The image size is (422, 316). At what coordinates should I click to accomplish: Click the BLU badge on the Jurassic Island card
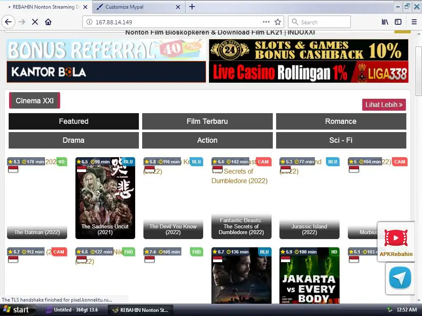pyautogui.click(x=333, y=162)
